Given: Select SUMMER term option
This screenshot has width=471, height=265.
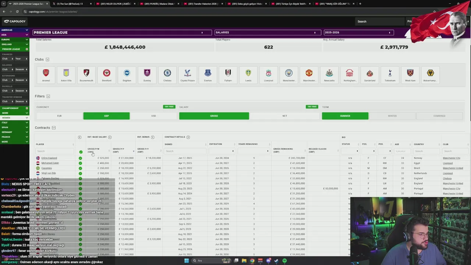Looking at the screenshot, I should [345, 116].
